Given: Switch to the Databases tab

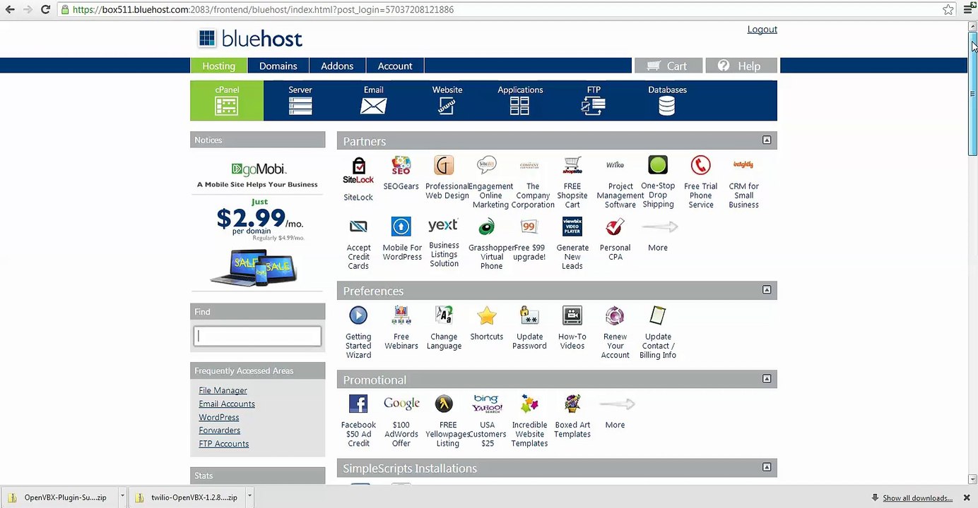Looking at the screenshot, I should tap(667, 100).
